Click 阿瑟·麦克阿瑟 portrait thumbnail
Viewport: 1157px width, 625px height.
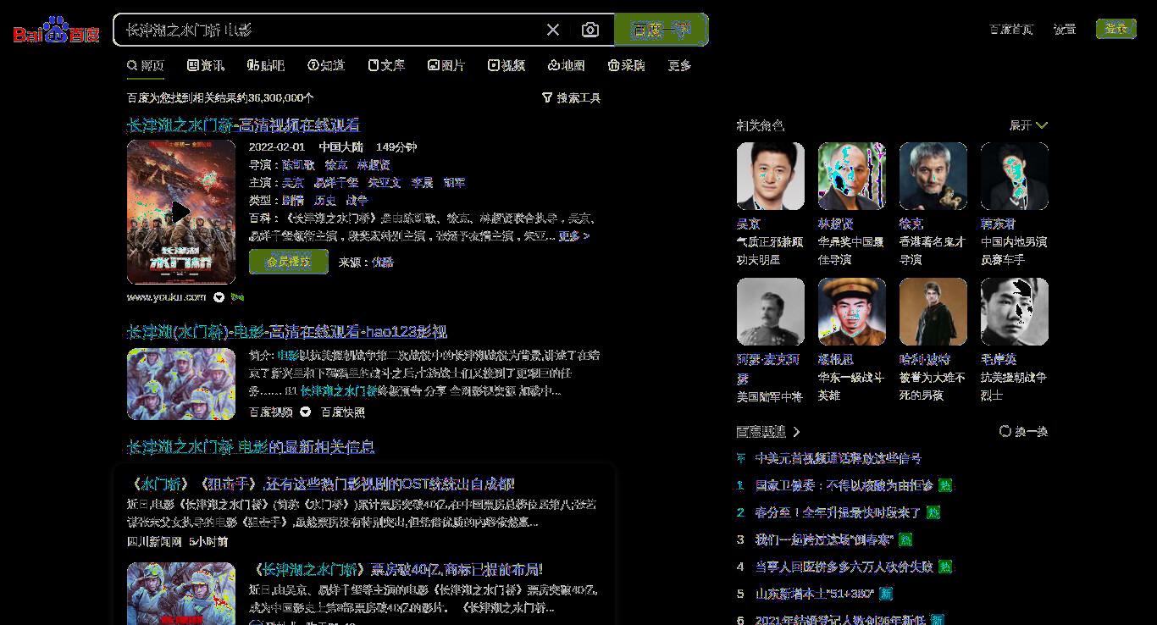(x=771, y=312)
